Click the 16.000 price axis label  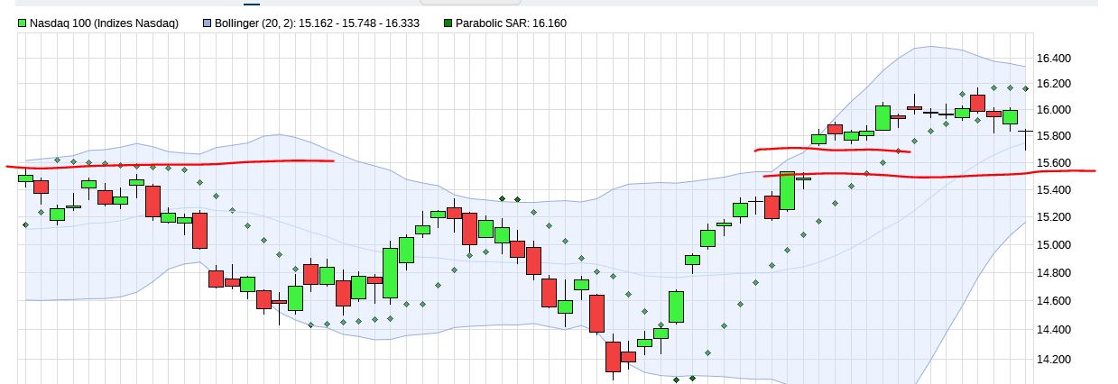[x=1054, y=110]
